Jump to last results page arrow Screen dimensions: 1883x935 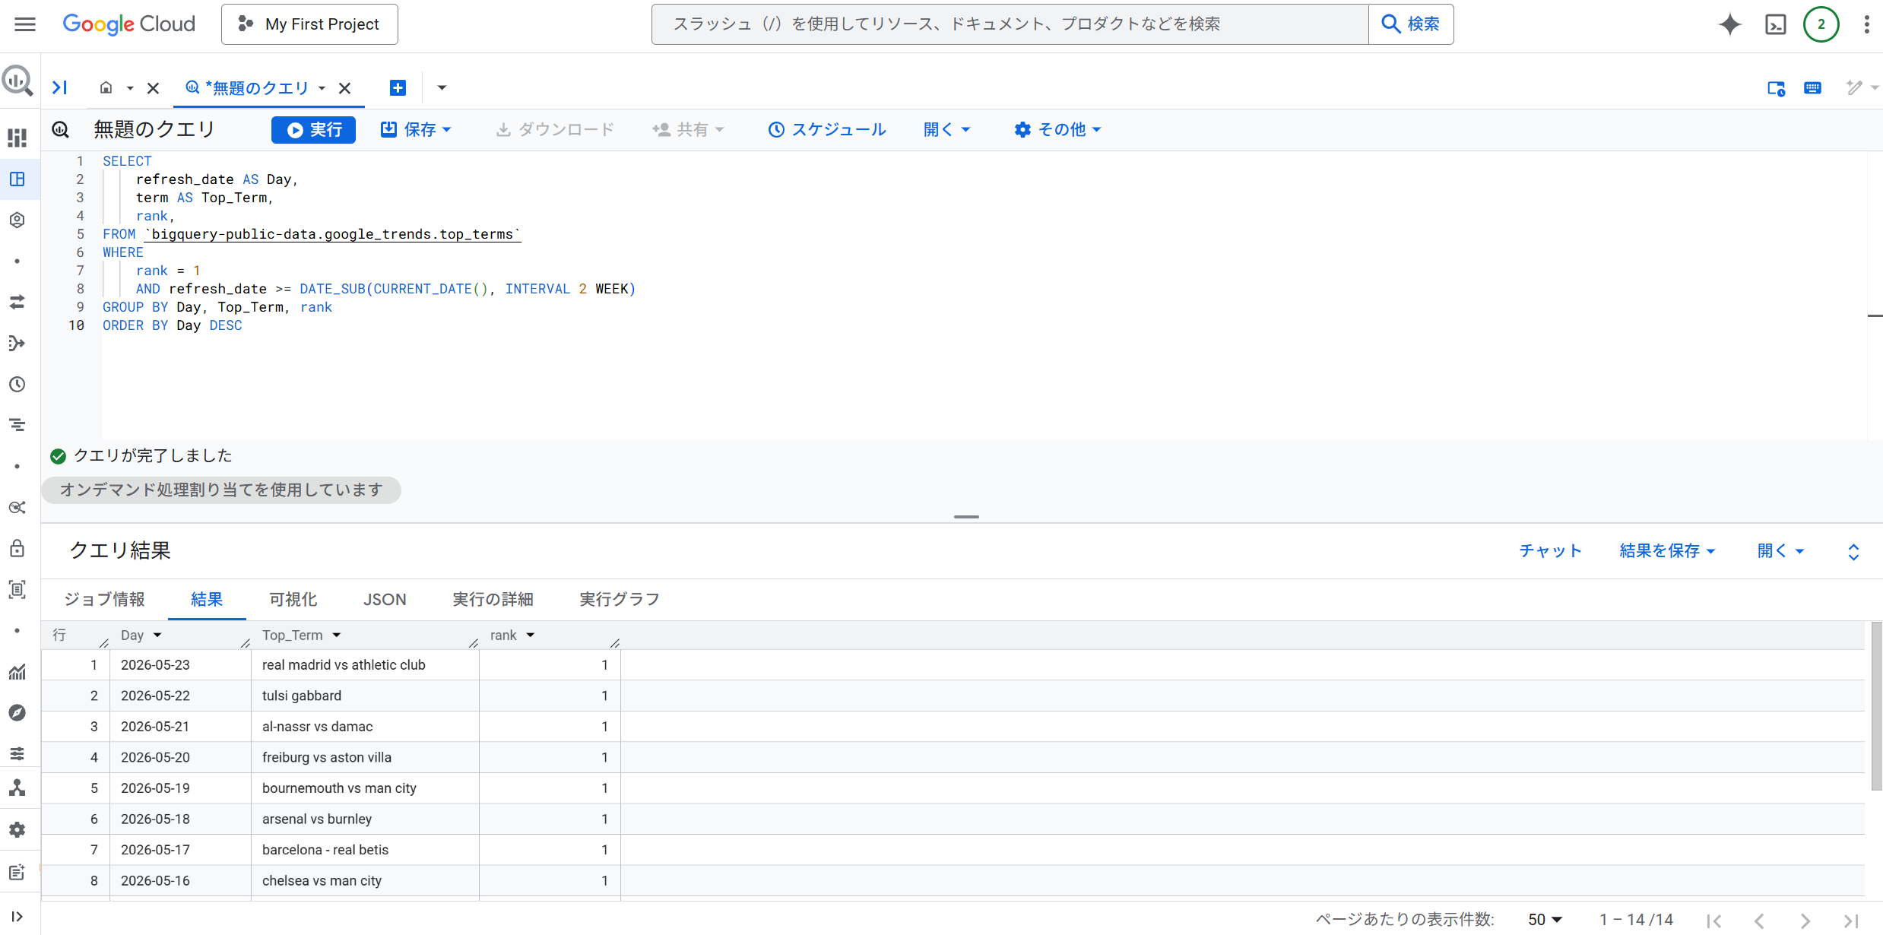(1851, 921)
